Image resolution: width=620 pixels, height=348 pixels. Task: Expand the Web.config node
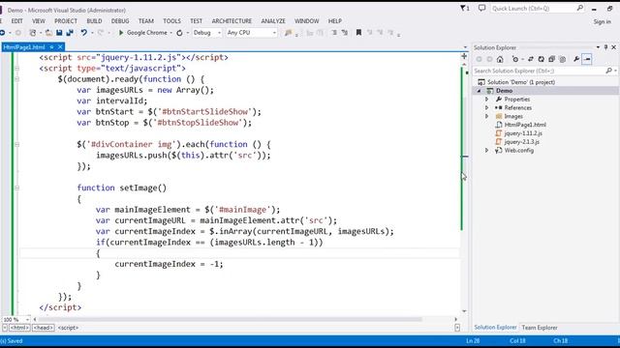(487, 151)
